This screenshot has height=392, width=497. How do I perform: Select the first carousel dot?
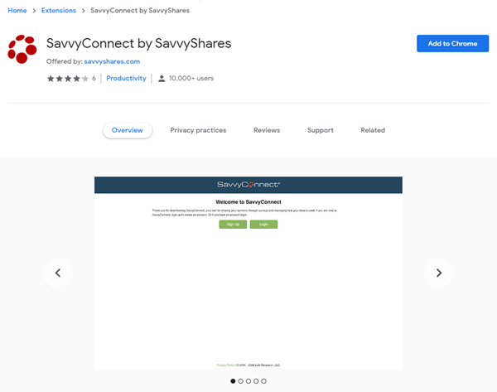[x=233, y=381]
